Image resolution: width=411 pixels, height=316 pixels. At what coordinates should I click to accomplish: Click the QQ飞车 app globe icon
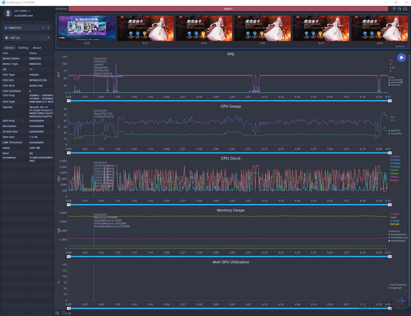[7, 37]
